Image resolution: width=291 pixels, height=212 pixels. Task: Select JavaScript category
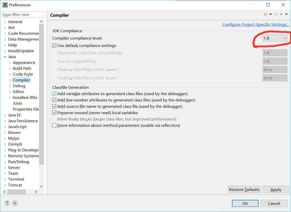17,127
